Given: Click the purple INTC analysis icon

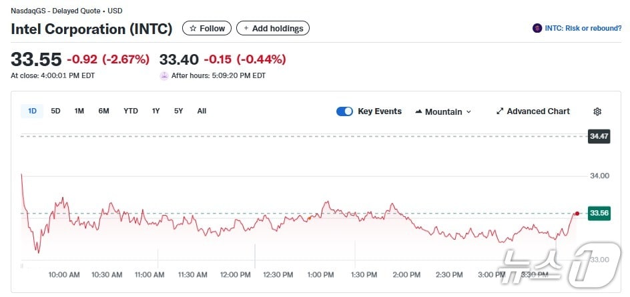Looking at the screenshot, I should pos(537,28).
